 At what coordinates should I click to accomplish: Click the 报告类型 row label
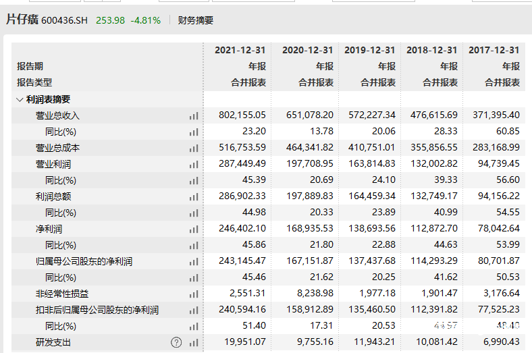coord(34,82)
